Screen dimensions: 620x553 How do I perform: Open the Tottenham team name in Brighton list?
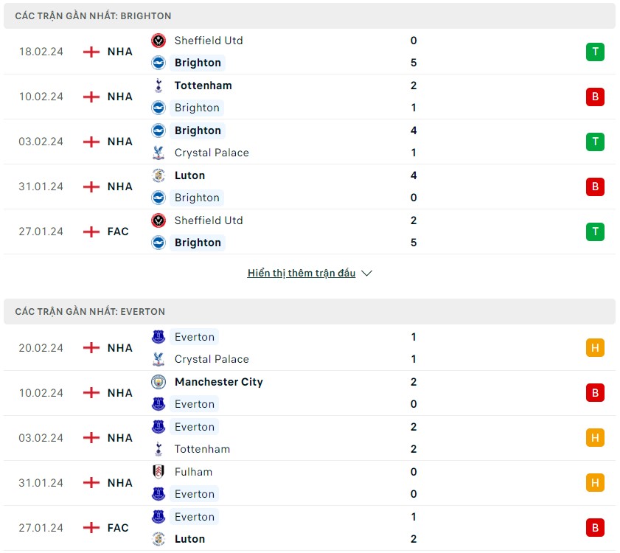pyautogui.click(x=203, y=86)
